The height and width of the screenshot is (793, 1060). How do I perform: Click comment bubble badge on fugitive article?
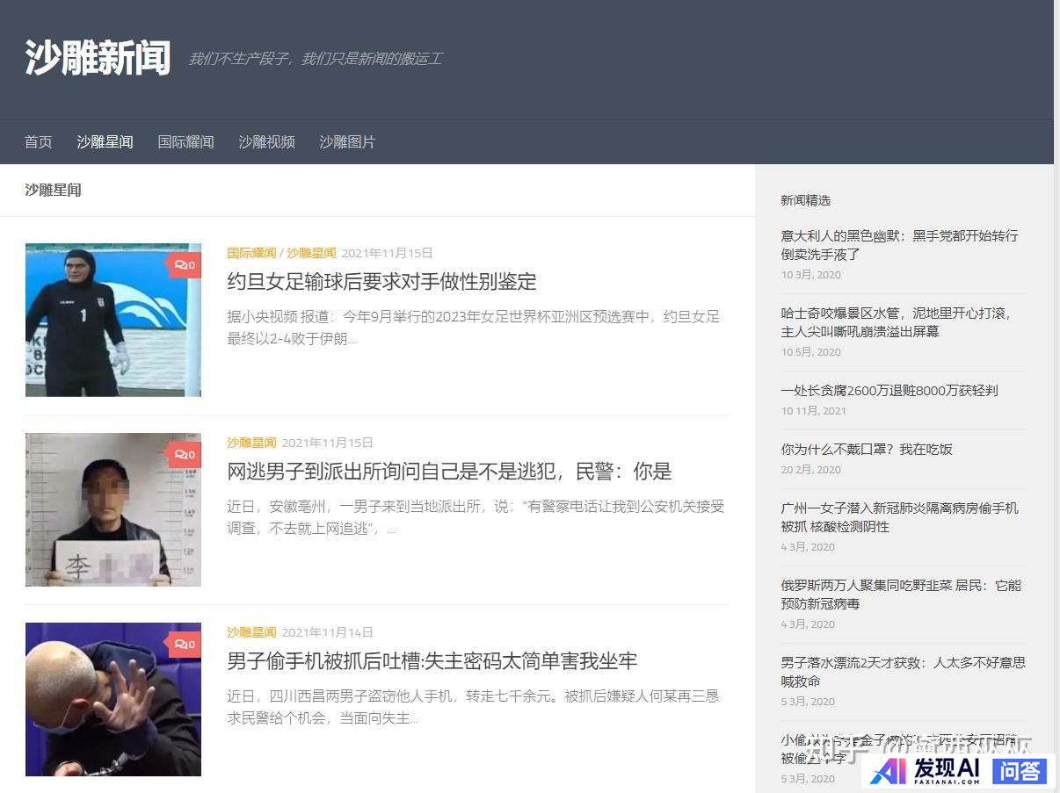point(185,454)
